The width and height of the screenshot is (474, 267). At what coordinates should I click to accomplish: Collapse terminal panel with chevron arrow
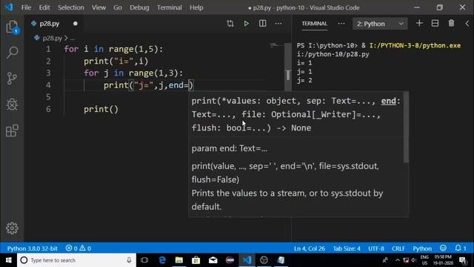click(467, 23)
